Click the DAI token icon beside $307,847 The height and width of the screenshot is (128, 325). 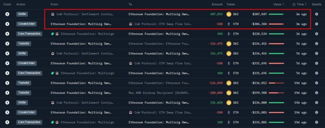point(229,14)
